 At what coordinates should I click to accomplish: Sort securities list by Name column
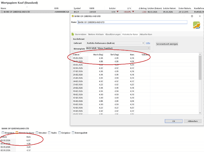[3, 8]
